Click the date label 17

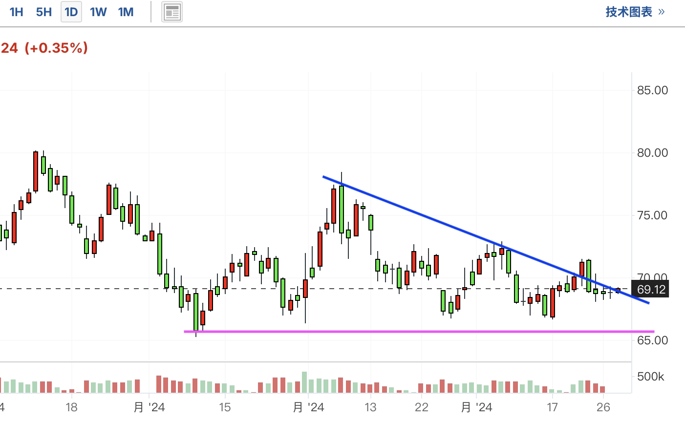552,407
